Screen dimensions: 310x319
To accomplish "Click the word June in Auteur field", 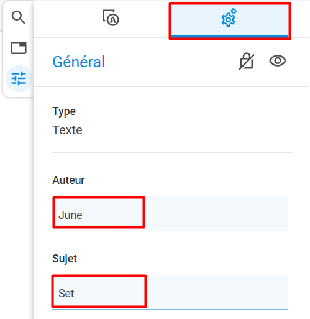I will 70,215.
